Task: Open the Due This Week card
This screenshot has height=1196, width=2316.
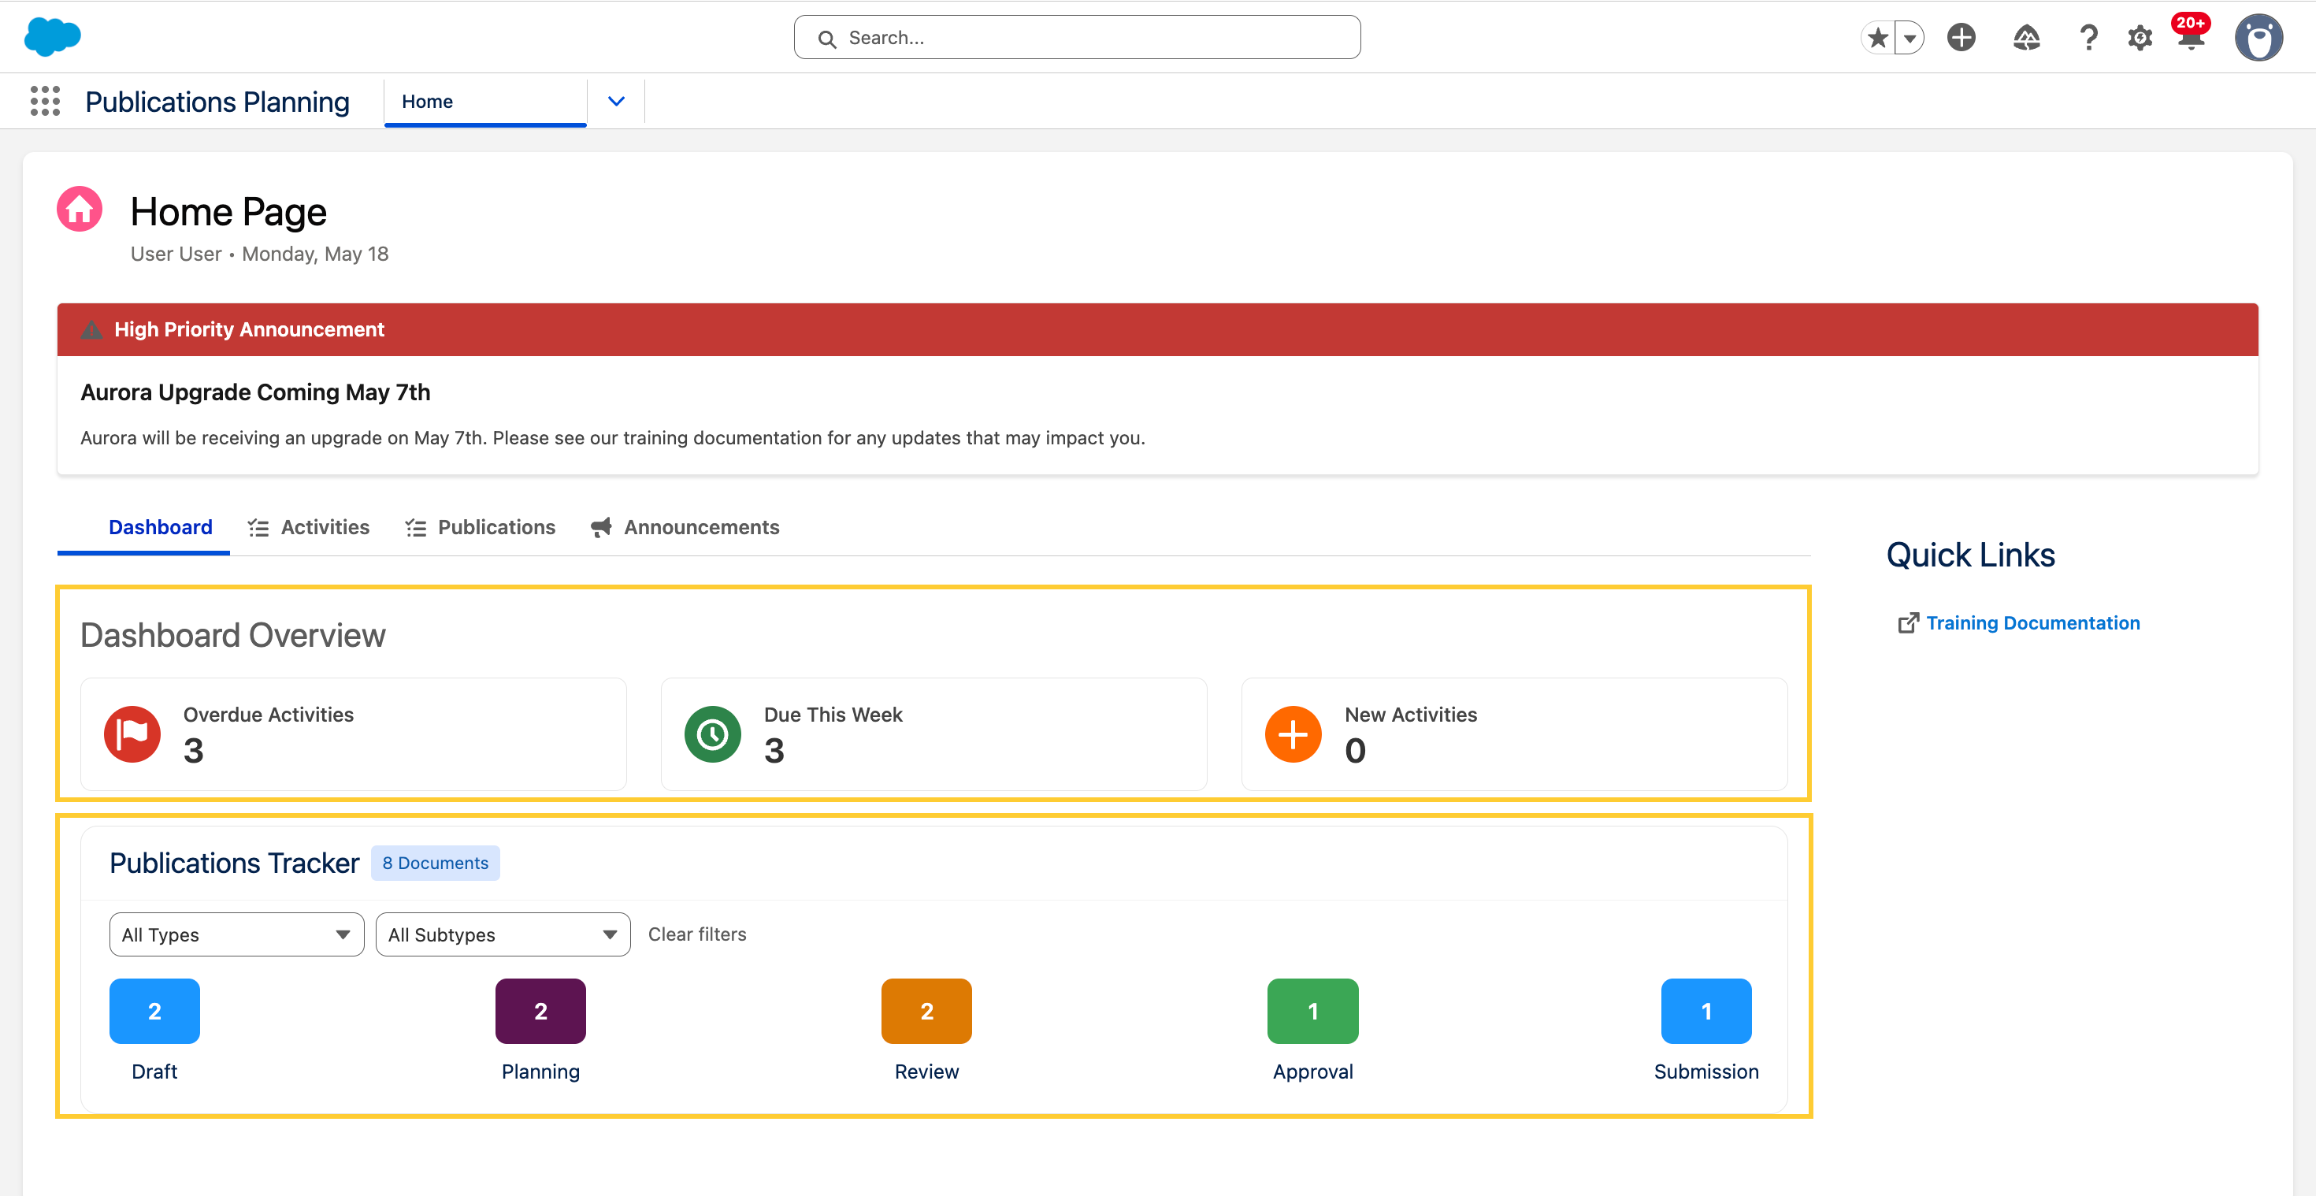Action: click(x=933, y=734)
